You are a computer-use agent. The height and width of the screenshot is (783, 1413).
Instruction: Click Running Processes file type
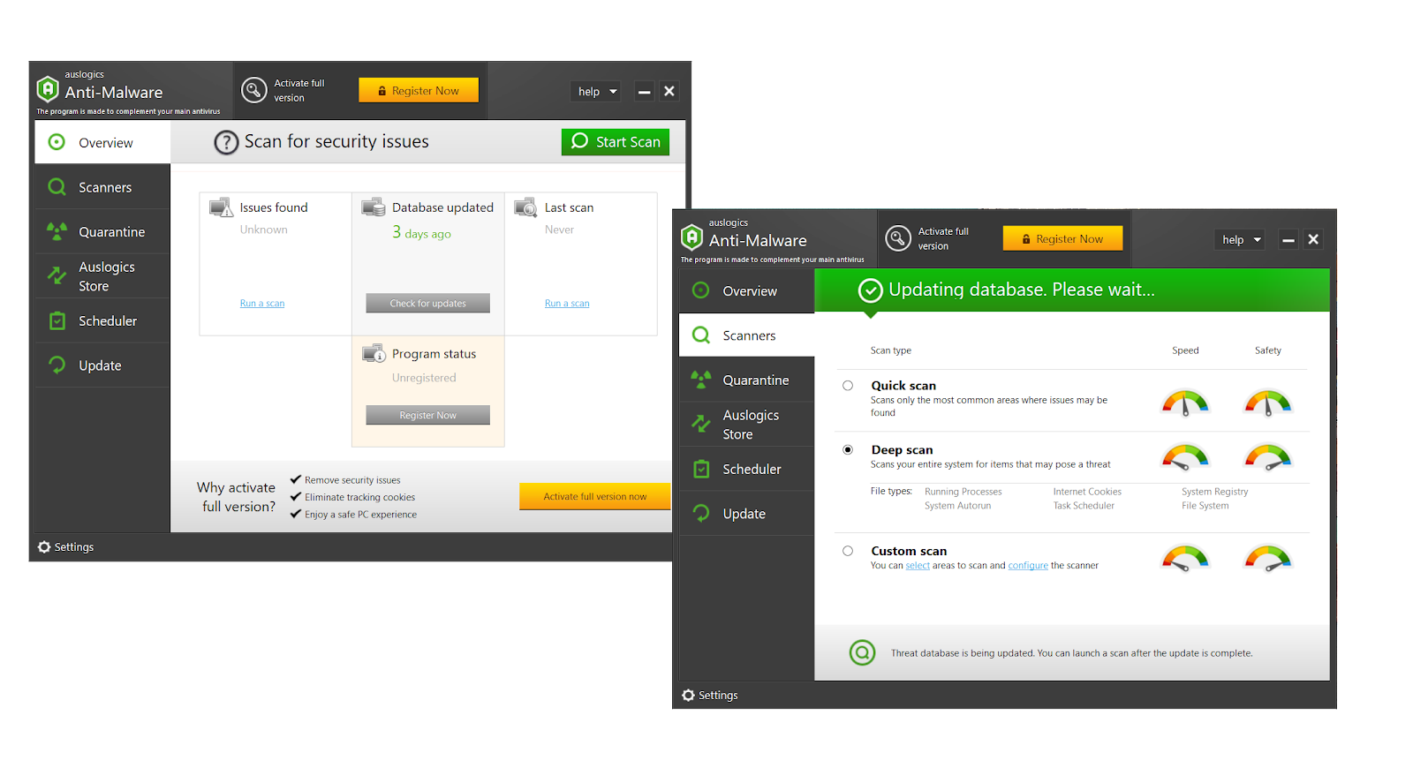coord(963,492)
